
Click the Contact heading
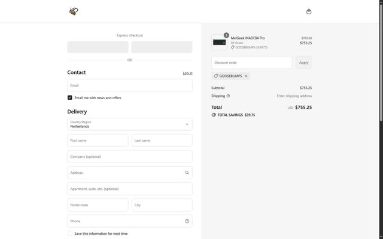coord(77,72)
